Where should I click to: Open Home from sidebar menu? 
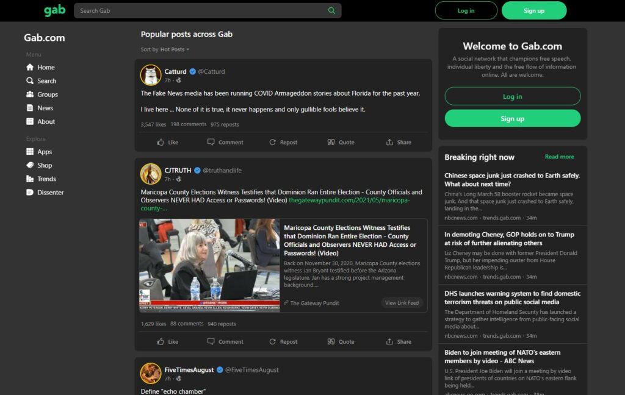click(x=40, y=67)
